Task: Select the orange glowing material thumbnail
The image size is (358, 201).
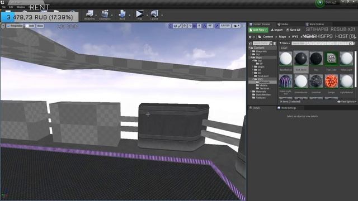Action: click(331, 81)
